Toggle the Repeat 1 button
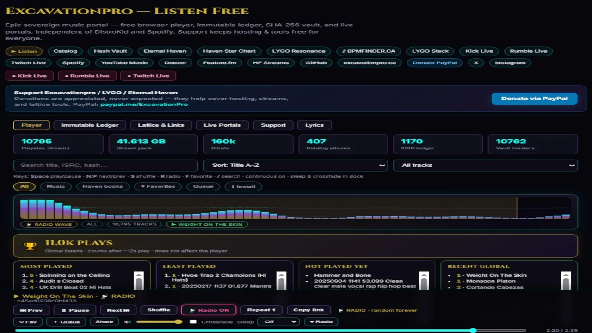 point(261,310)
